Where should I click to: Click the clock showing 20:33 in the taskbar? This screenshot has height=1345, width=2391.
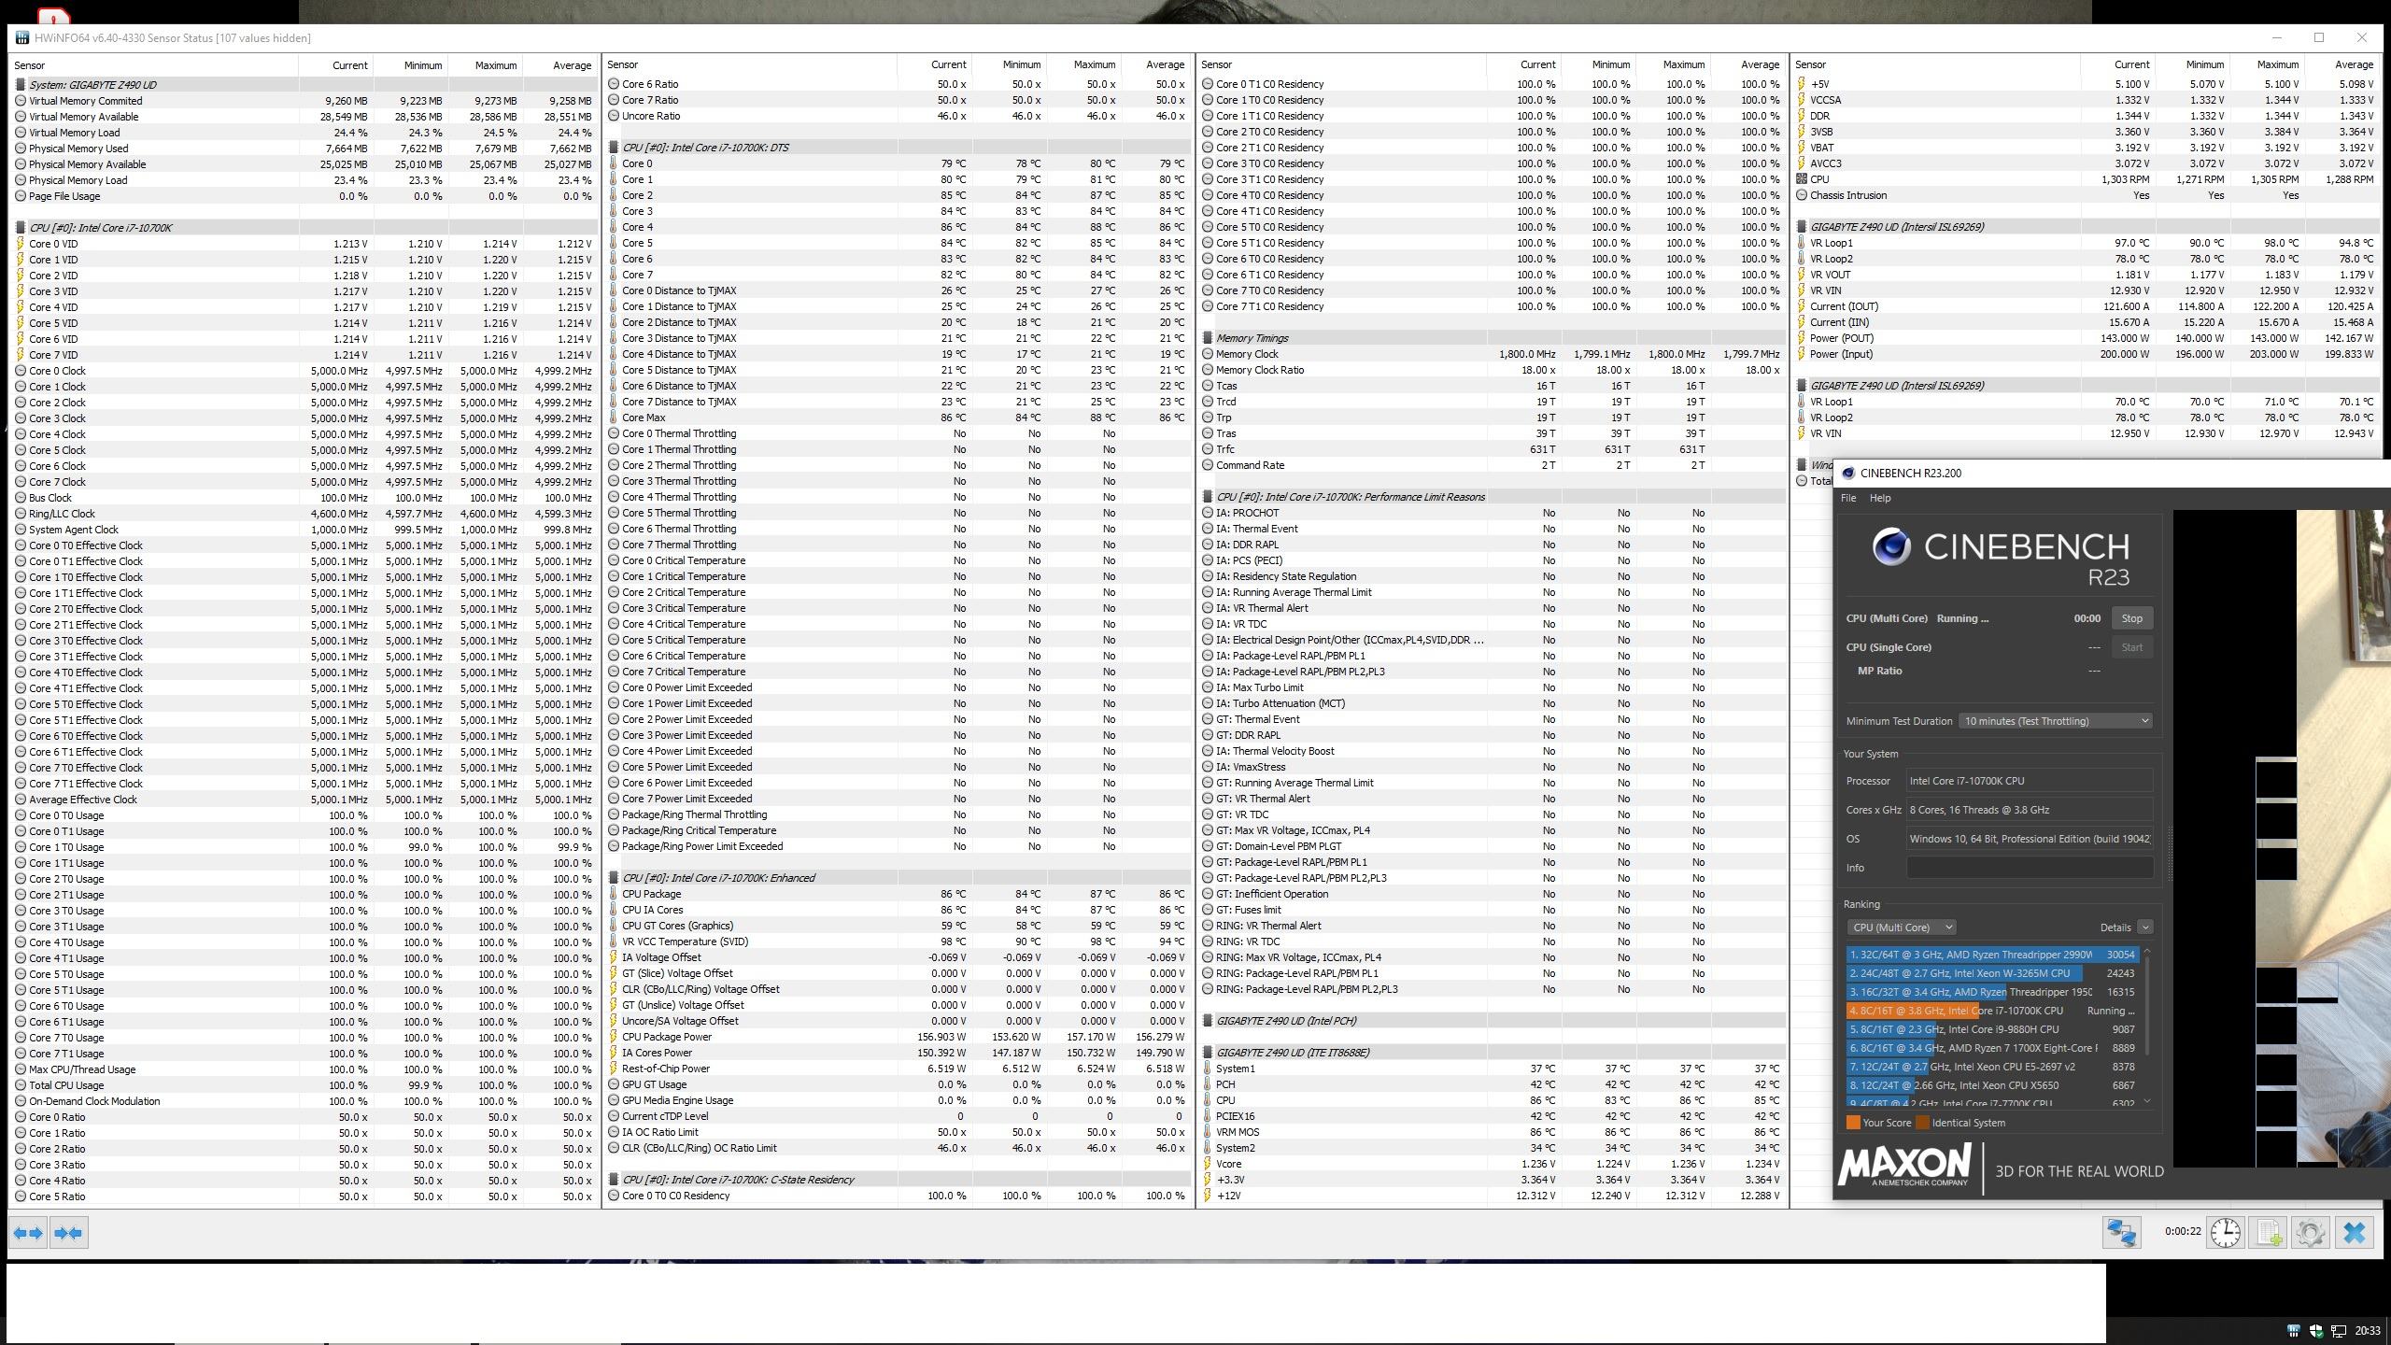pos(2367,1331)
